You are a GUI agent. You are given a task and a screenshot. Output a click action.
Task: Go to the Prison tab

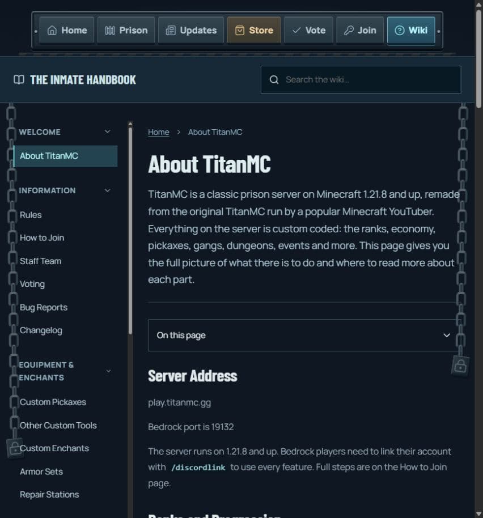click(x=126, y=31)
